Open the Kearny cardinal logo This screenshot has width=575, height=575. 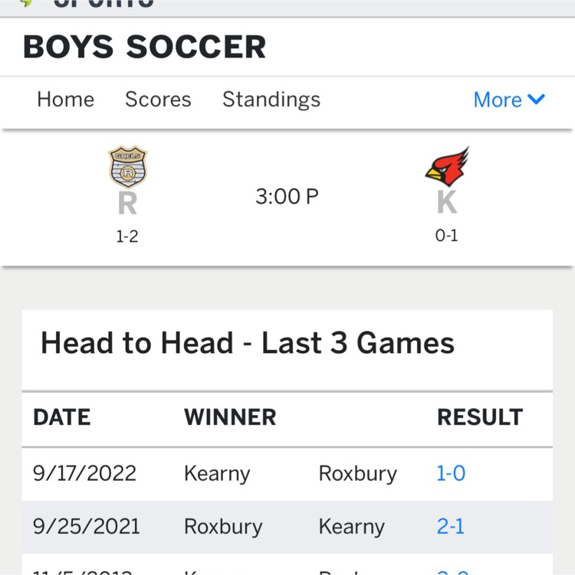(447, 166)
